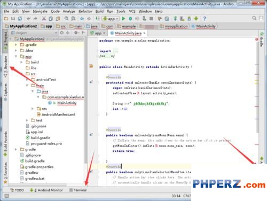The width and height of the screenshot is (267, 201).
Task: Open the Refactor menu
Action: click(85, 11)
